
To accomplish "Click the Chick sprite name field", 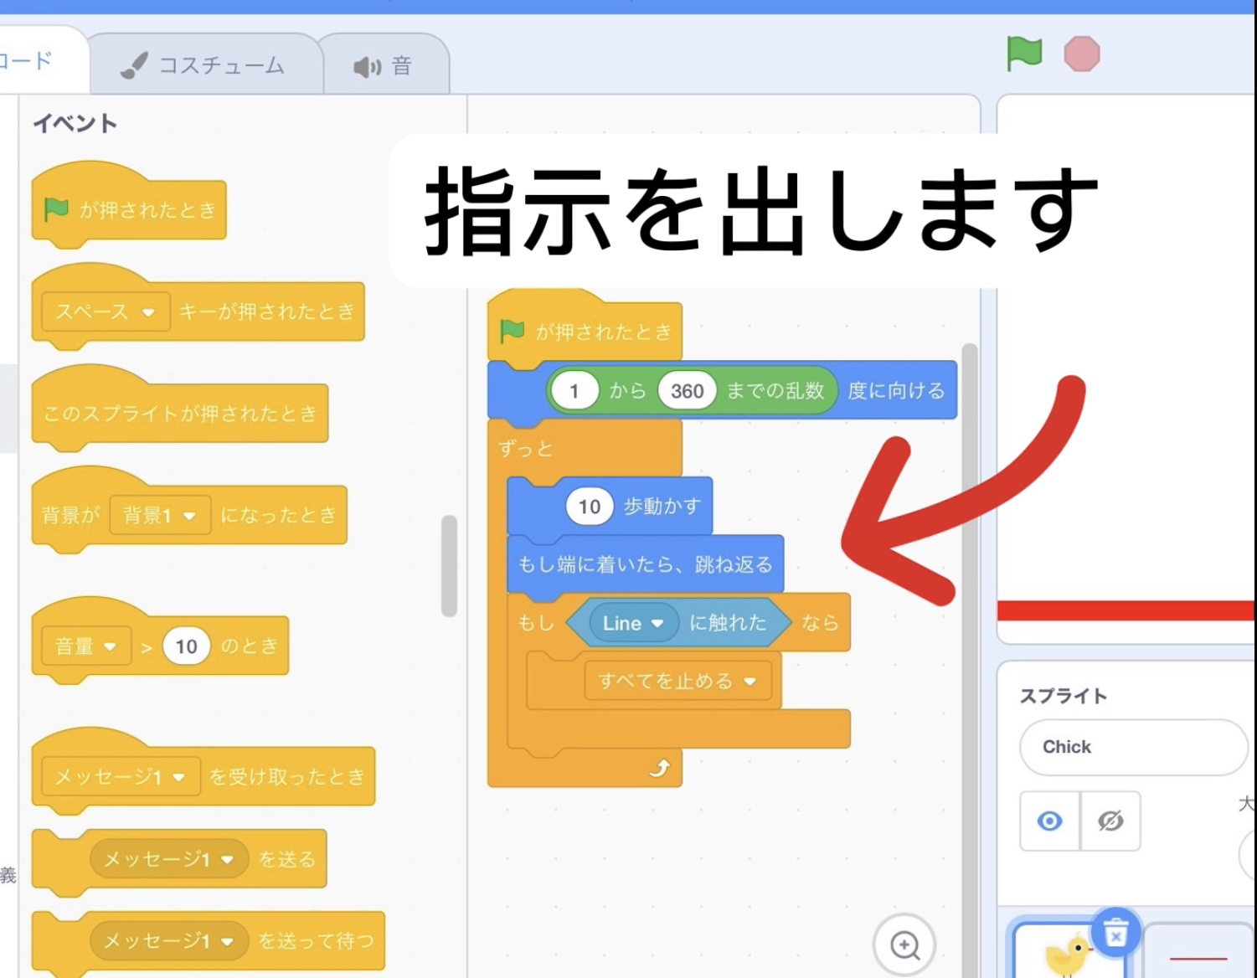I will click(x=1132, y=747).
